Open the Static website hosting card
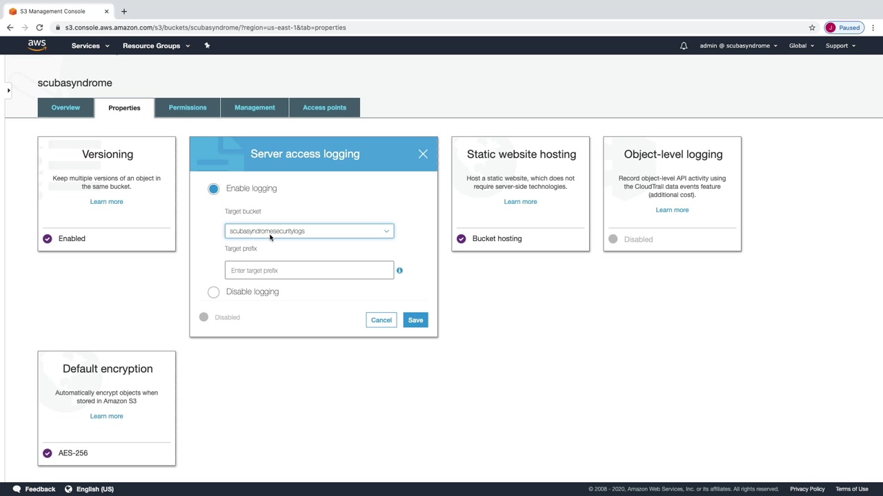Viewport: 883px width, 496px height. point(521,194)
